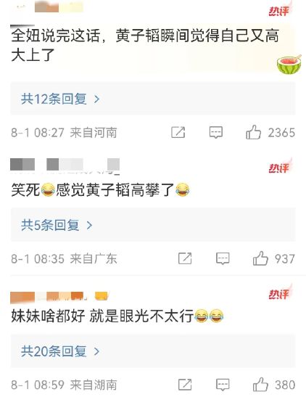Open the first commenter's username

(59, 7)
